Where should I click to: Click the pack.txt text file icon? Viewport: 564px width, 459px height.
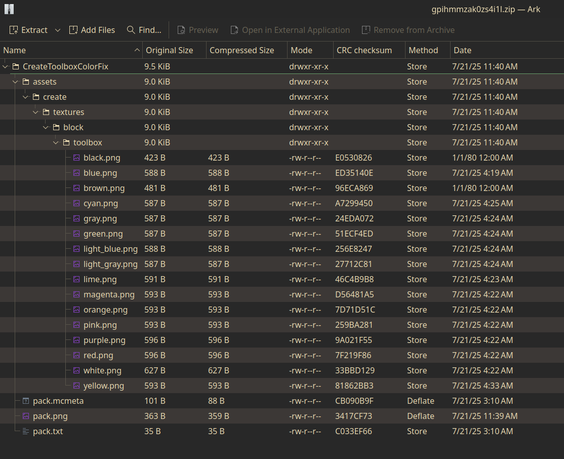25,431
